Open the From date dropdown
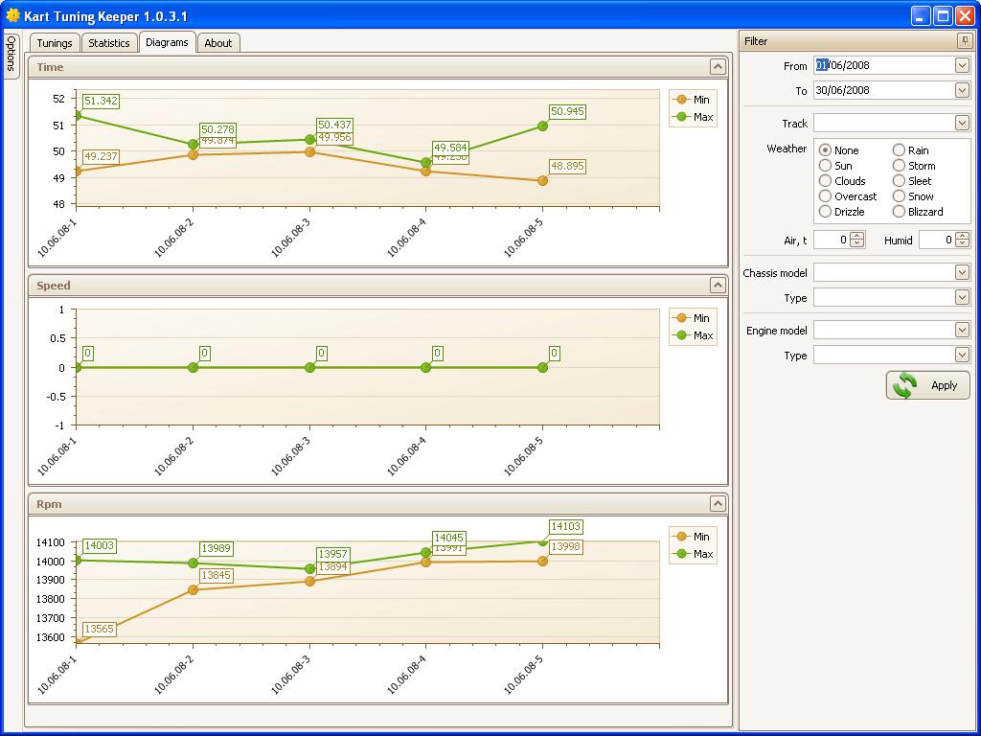The image size is (981, 736). coord(962,65)
